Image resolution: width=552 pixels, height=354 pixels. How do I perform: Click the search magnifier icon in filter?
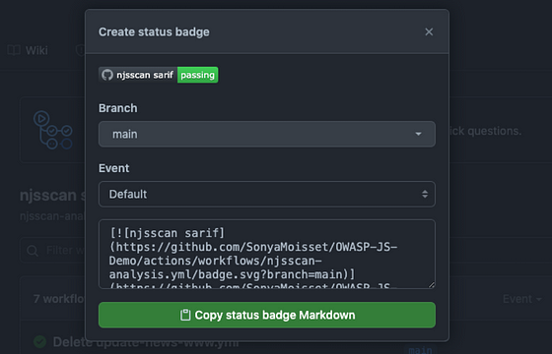33,251
